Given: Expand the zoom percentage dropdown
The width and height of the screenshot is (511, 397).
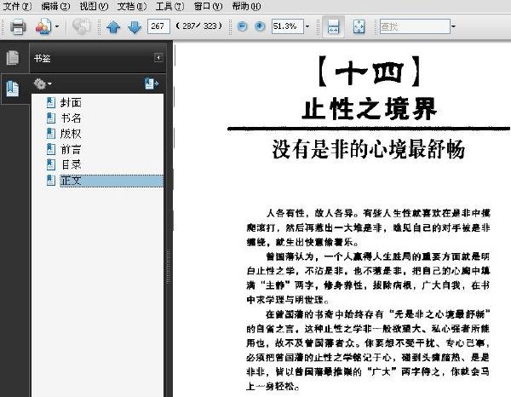Looking at the screenshot, I should coord(307,26).
